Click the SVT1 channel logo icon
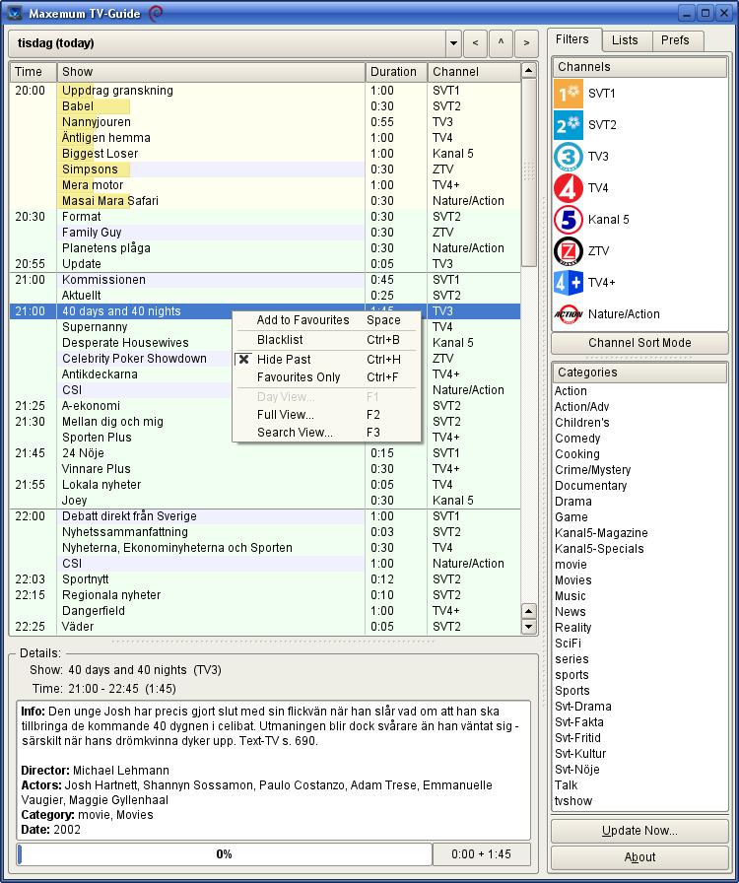Image resolution: width=739 pixels, height=883 pixels. [x=569, y=94]
